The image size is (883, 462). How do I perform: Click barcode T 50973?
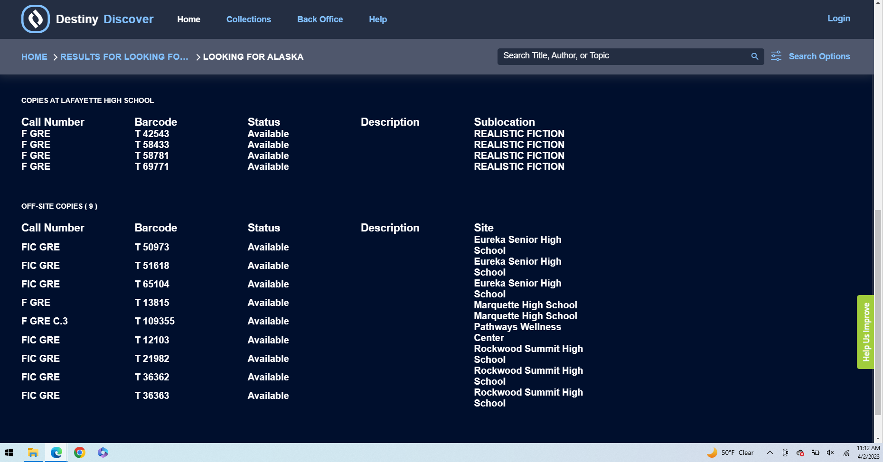[x=152, y=247]
